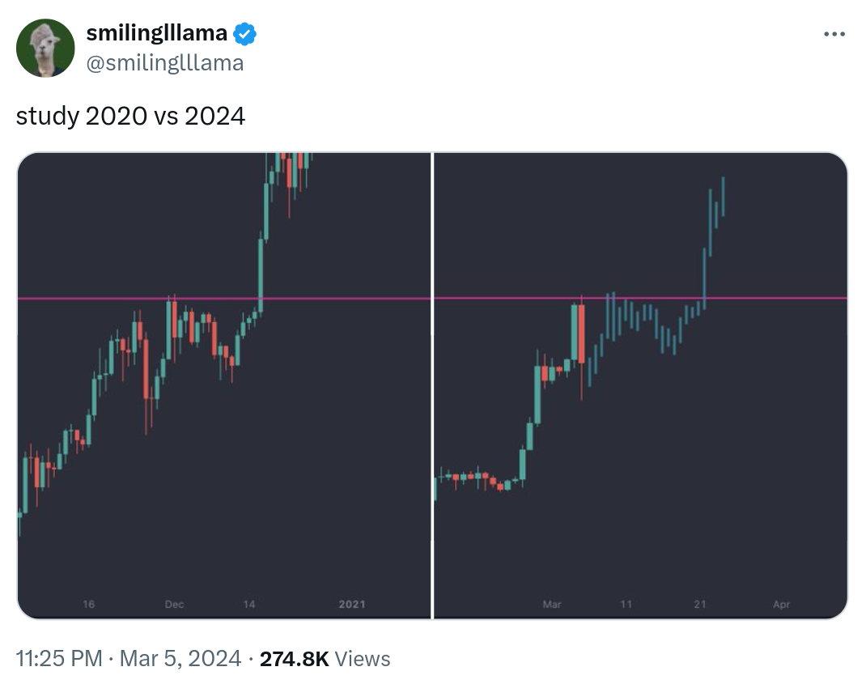Click the '14' date label on left chart
866x688 pixels.
pos(249,604)
